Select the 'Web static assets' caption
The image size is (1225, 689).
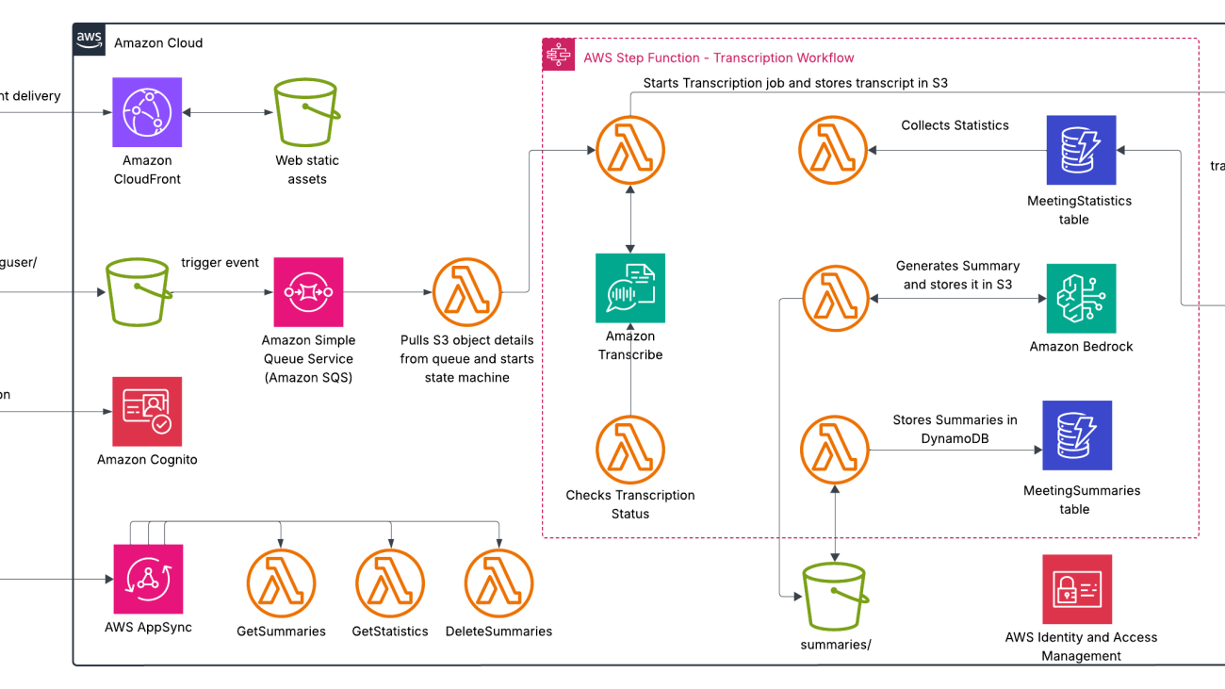(307, 170)
